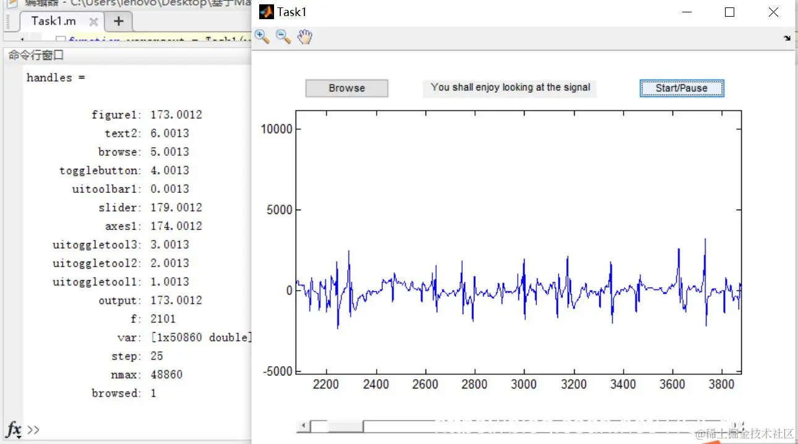Viewport: 798px width, 444px height.
Task: Click the MATLAB logo in Task1 title bar
Action: pos(266,12)
